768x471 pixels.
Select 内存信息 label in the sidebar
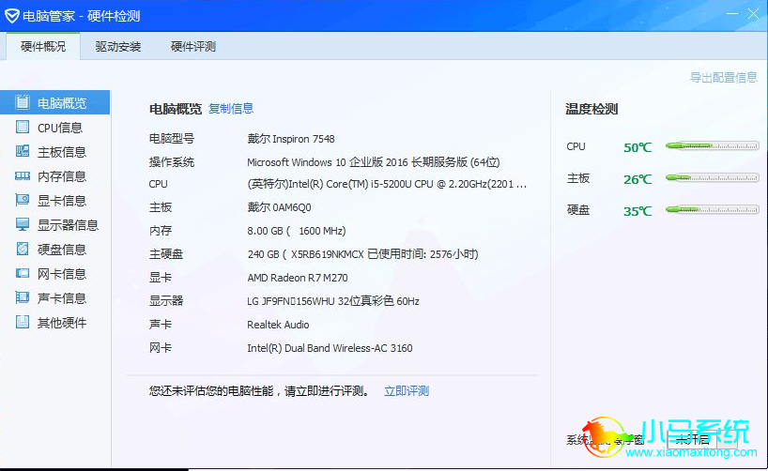point(62,176)
